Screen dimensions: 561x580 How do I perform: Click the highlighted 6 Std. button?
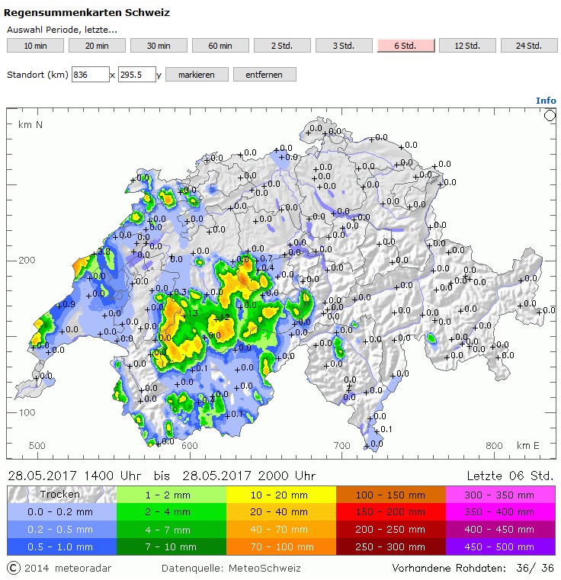pos(406,46)
